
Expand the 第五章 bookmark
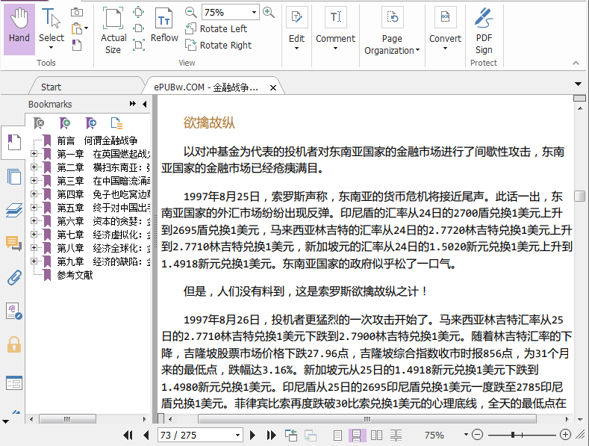coord(34,207)
